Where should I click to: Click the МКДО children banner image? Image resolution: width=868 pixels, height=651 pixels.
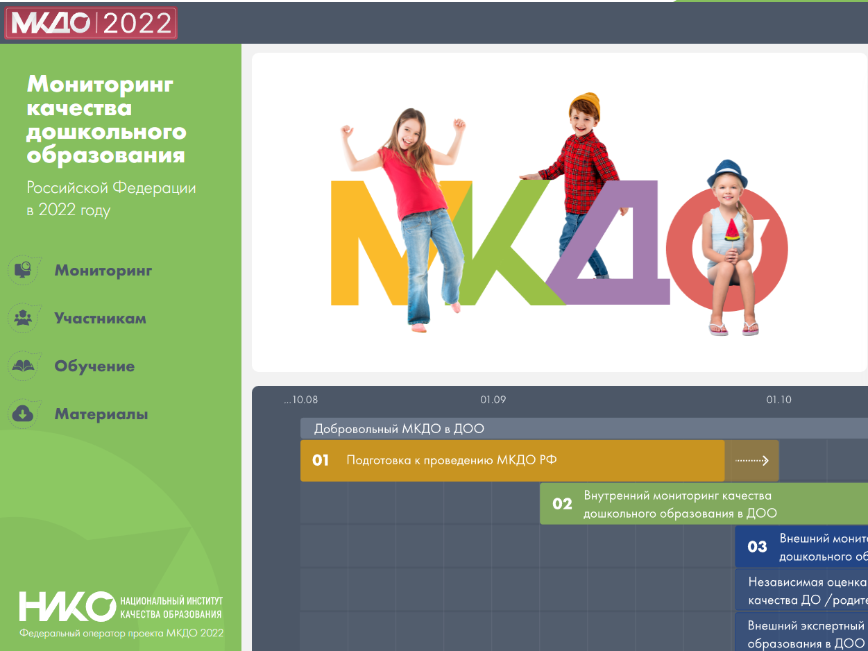[x=559, y=212]
